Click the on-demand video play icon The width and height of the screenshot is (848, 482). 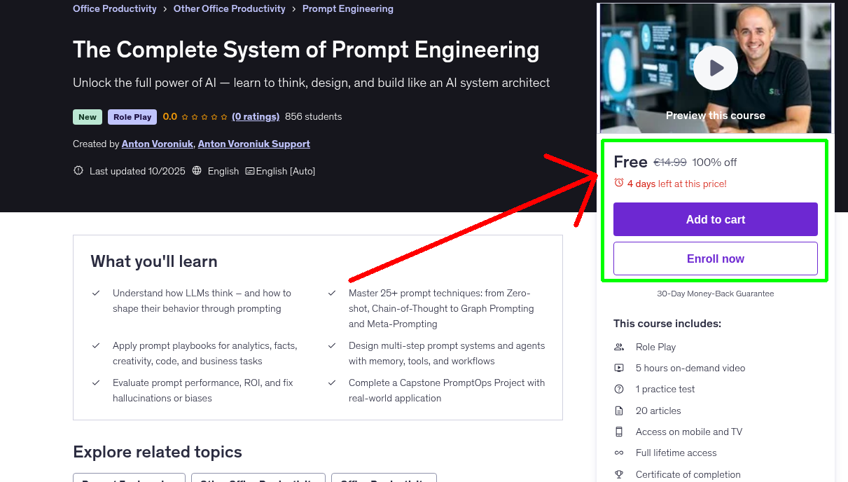click(619, 367)
